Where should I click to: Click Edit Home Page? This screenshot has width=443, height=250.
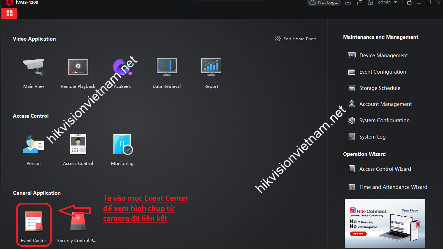(x=296, y=39)
